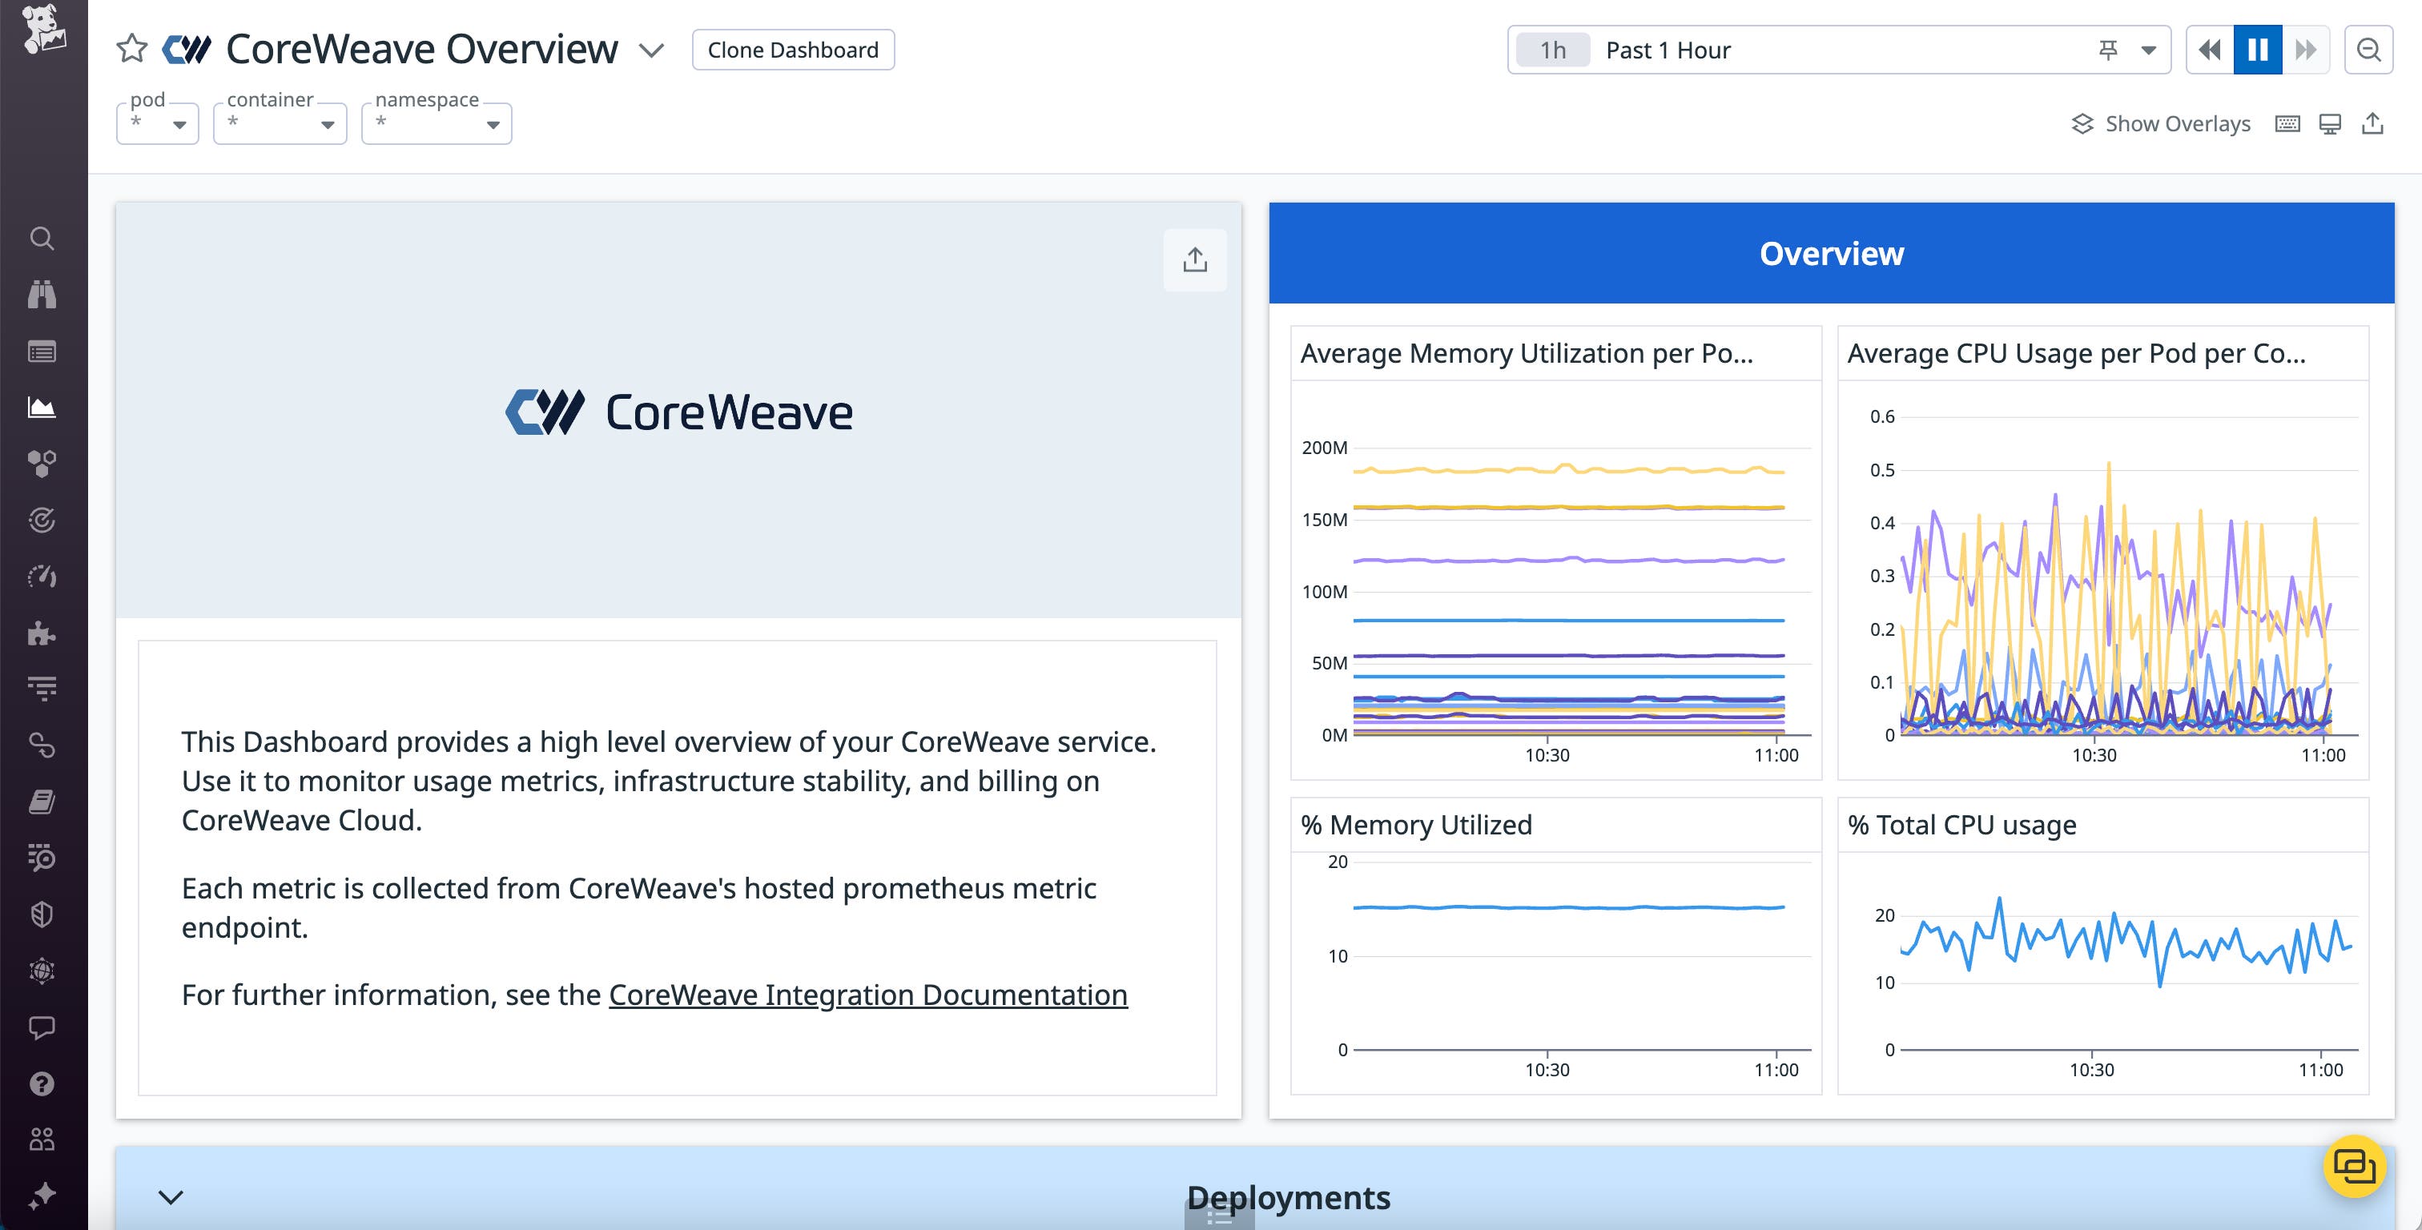This screenshot has width=2422, height=1230.
Task: Pause live data updates with the pause button
Action: (x=2258, y=49)
